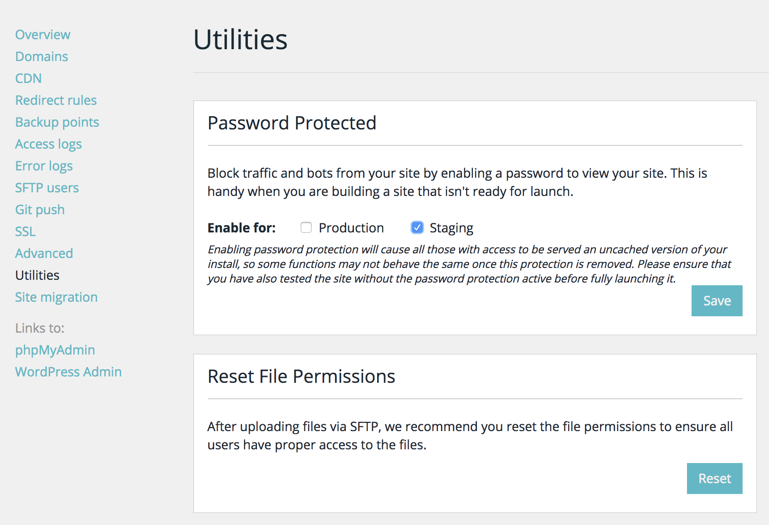Open Backup points page
This screenshot has height=525, width=769.
pyautogui.click(x=57, y=122)
